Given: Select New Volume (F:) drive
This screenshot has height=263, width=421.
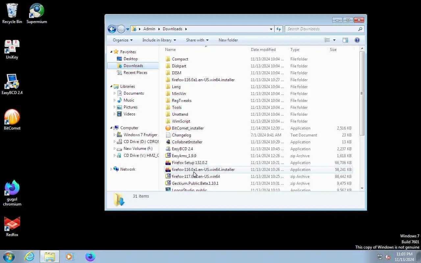Looking at the screenshot, I should pos(138,149).
